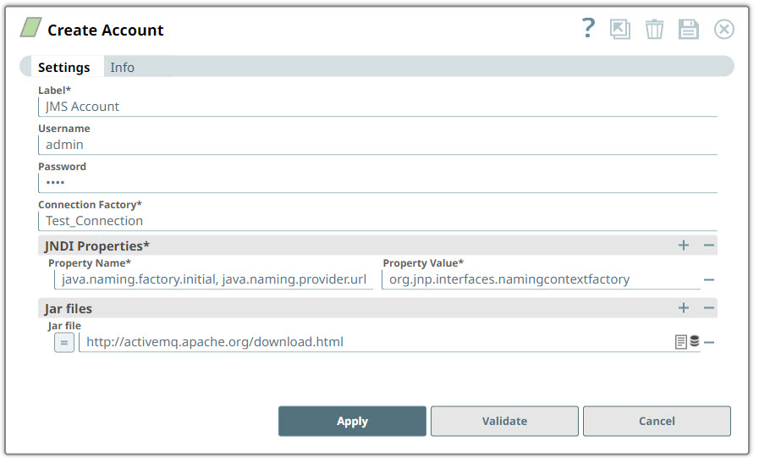This screenshot has height=458, width=759.
Task: Click the Apply button
Action: [352, 422]
